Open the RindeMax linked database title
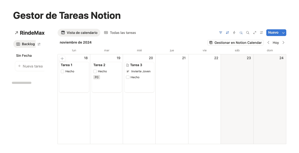Viewport: 299px width, 153px height. pos(32,33)
